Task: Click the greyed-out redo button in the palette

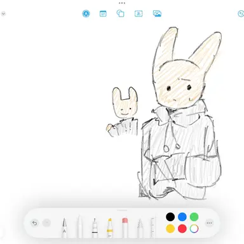Action: pyautogui.click(x=46, y=223)
